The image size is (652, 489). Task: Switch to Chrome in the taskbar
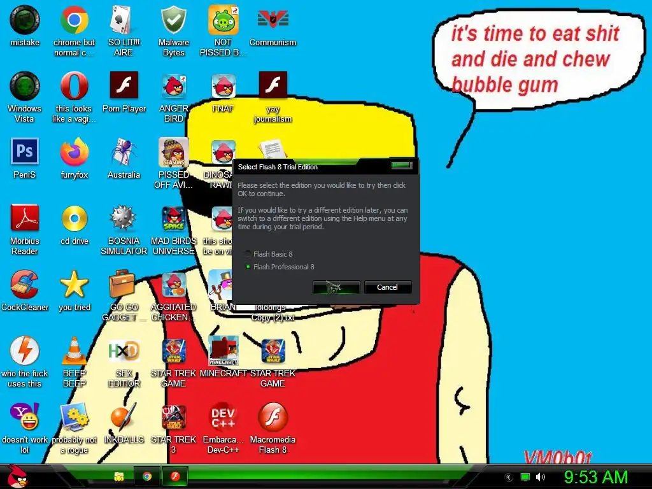tap(147, 476)
